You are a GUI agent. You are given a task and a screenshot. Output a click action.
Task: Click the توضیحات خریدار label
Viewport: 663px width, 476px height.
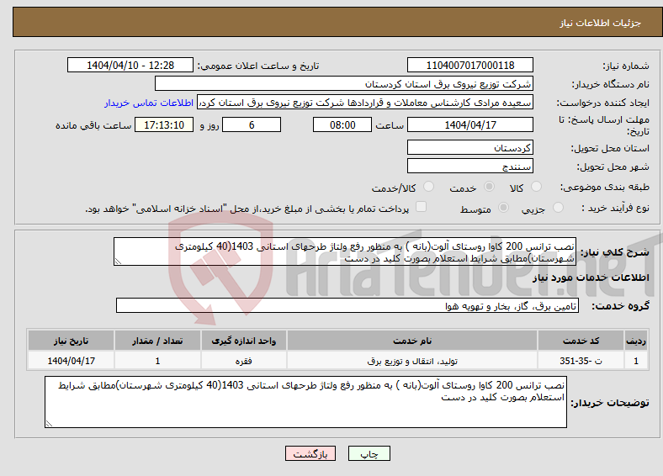click(x=610, y=403)
